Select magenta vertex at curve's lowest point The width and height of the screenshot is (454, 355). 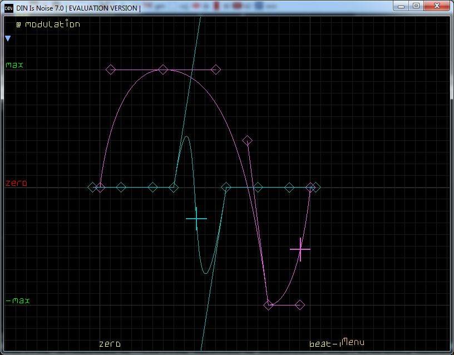coord(269,305)
